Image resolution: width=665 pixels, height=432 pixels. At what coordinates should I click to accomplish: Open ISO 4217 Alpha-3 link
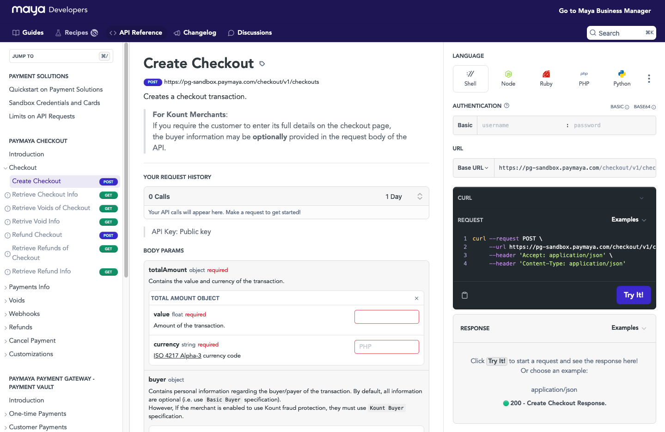pyautogui.click(x=177, y=356)
